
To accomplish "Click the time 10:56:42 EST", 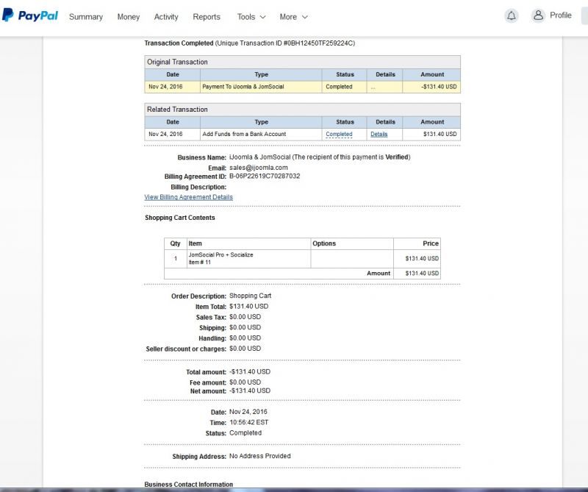I will [x=249, y=422].
